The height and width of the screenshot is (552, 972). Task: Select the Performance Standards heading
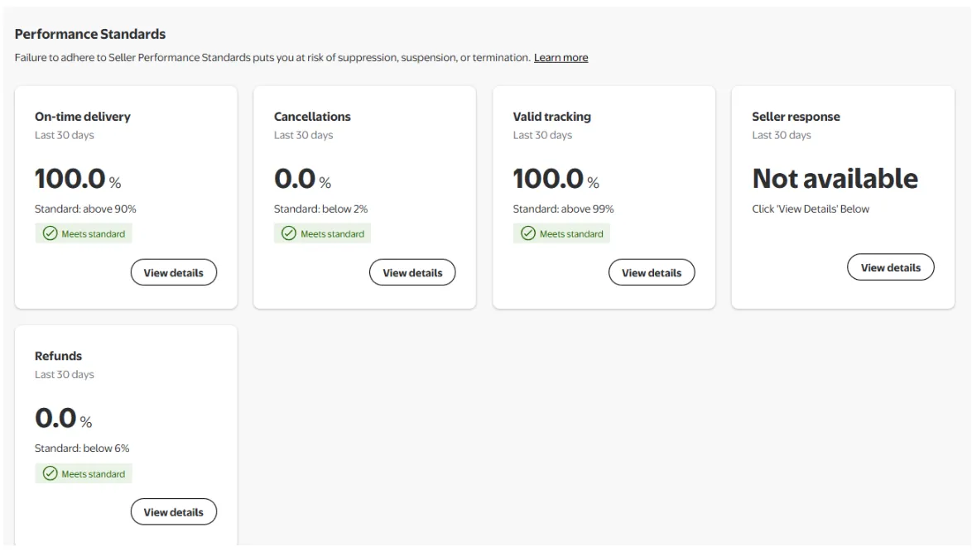pyautogui.click(x=90, y=34)
